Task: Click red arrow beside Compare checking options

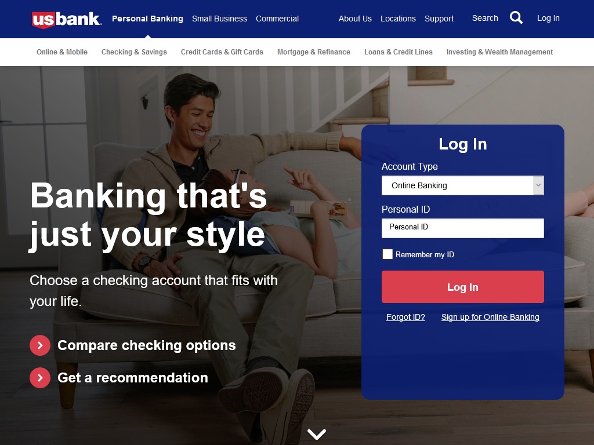Action: point(40,345)
